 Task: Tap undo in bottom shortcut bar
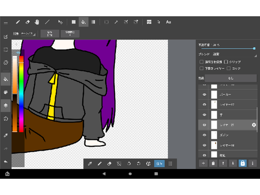(x=129, y=164)
